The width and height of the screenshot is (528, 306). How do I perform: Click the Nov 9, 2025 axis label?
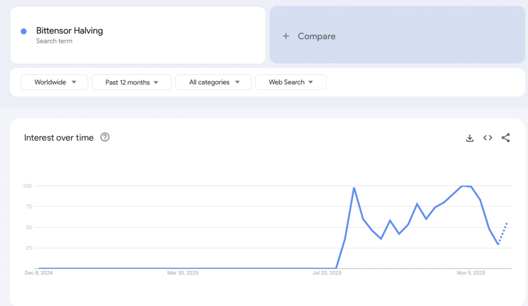coord(471,273)
